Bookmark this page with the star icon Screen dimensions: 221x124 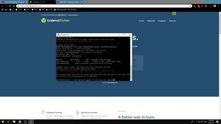pyautogui.click(x=190, y=6)
